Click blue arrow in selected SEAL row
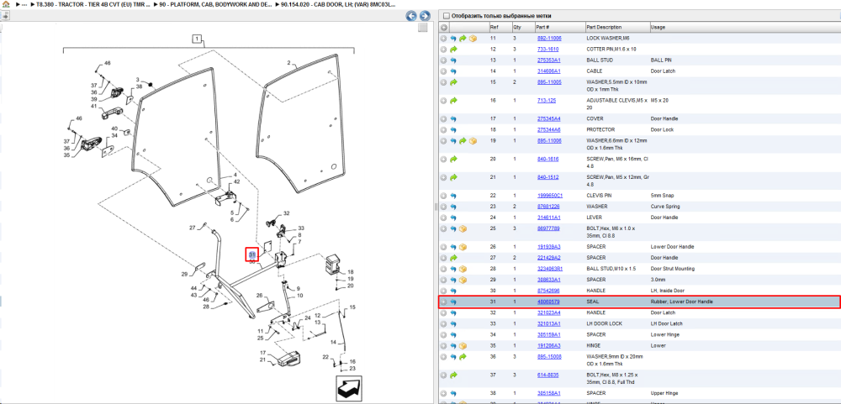 [453, 302]
